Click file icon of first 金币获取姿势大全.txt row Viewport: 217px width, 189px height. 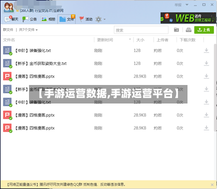(x=7, y=63)
